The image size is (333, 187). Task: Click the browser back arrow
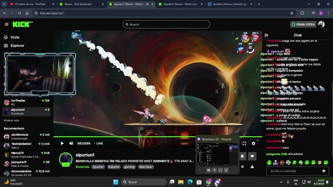click(4, 13)
